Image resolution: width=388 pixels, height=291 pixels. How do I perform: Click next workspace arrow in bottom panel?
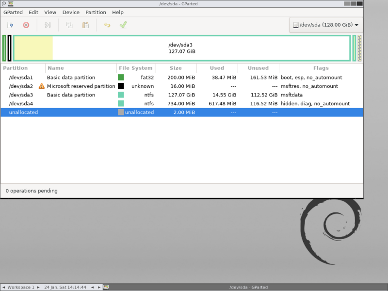(x=38, y=287)
